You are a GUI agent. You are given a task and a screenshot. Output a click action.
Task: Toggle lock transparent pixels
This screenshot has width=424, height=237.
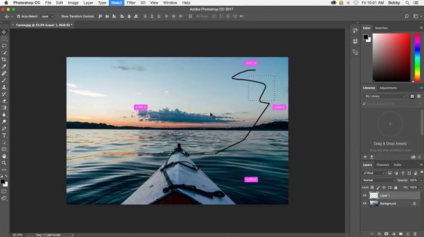tap(372, 188)
